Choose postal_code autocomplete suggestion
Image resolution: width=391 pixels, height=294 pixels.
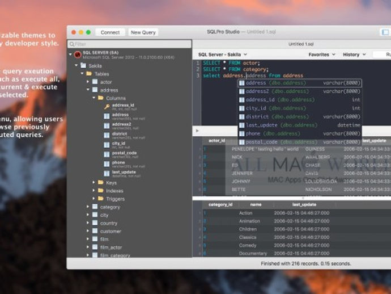[x=300, y=142]
